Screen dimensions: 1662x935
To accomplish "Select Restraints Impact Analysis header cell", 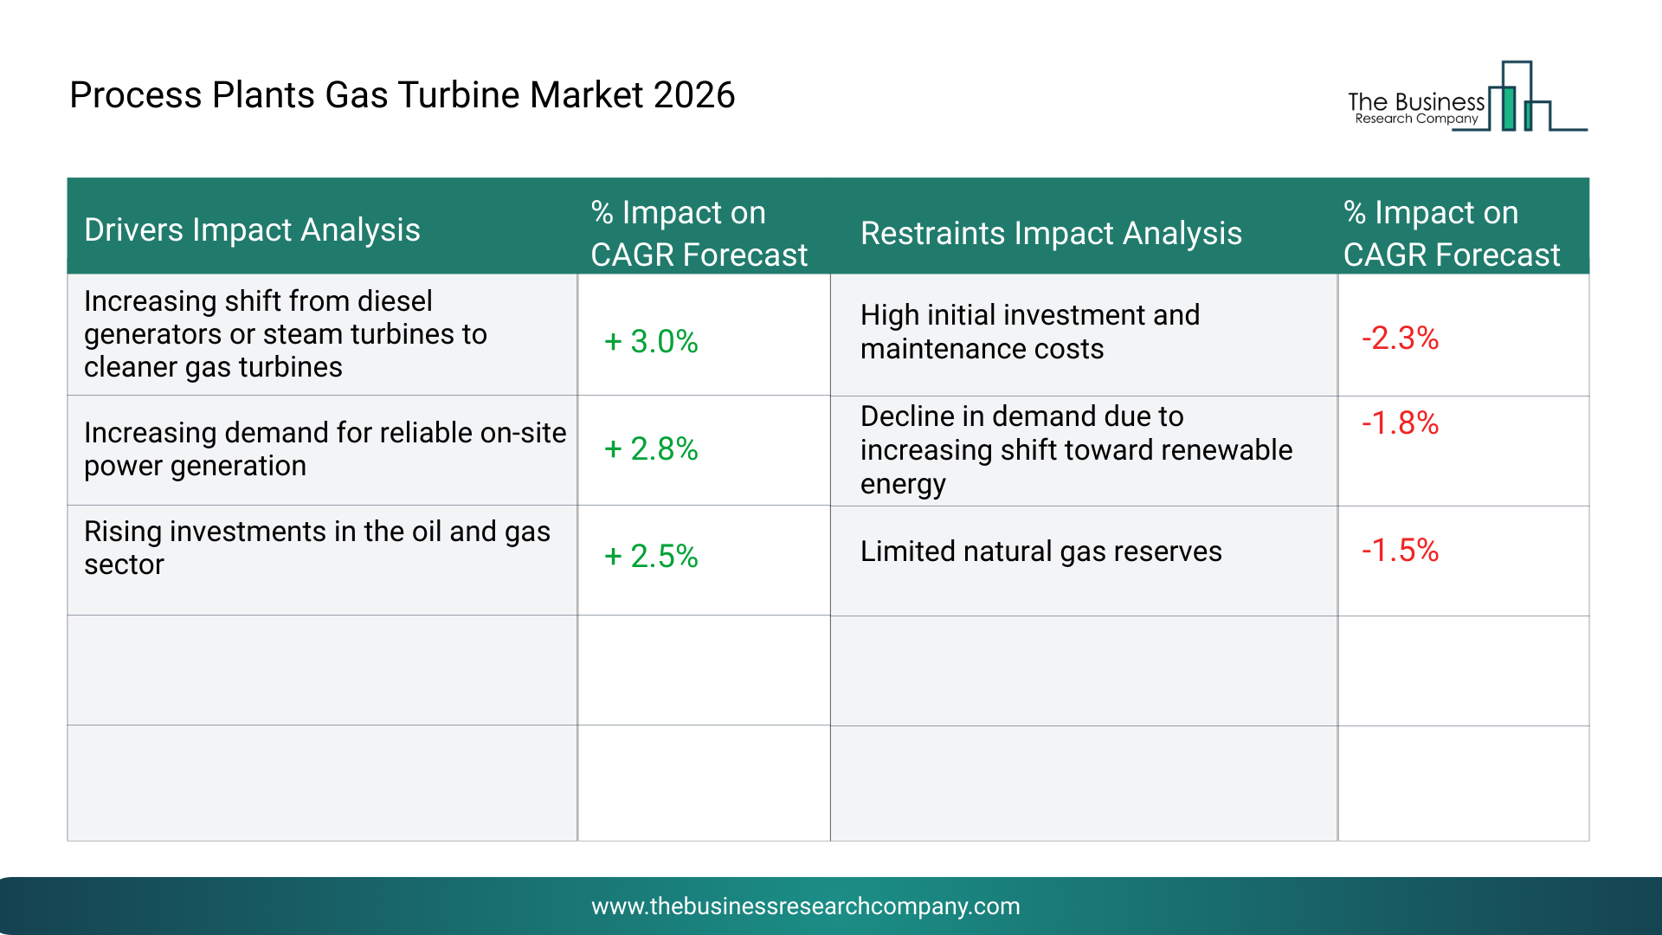I will tap(1051, 234).
